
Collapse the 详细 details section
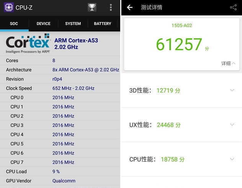[x=228, y=63]
